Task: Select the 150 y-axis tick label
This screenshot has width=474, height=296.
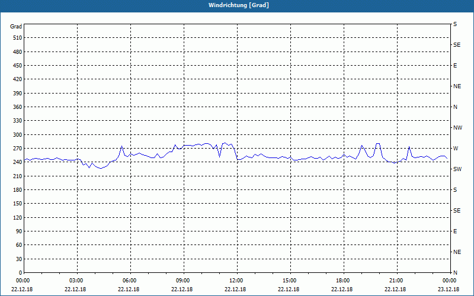Action: click(x=18, y=204)
